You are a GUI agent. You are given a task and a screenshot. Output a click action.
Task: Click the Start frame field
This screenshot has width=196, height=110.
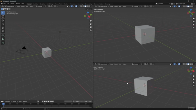click(x=79, y=101)
